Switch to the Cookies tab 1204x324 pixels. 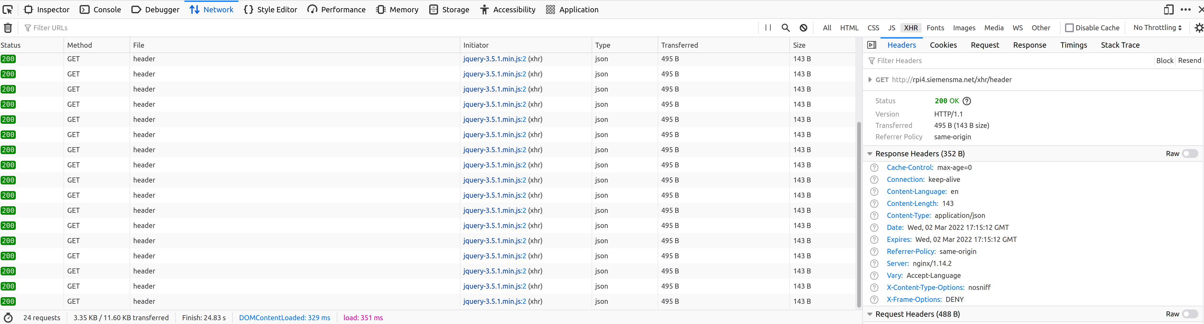(x=943, y=45)
